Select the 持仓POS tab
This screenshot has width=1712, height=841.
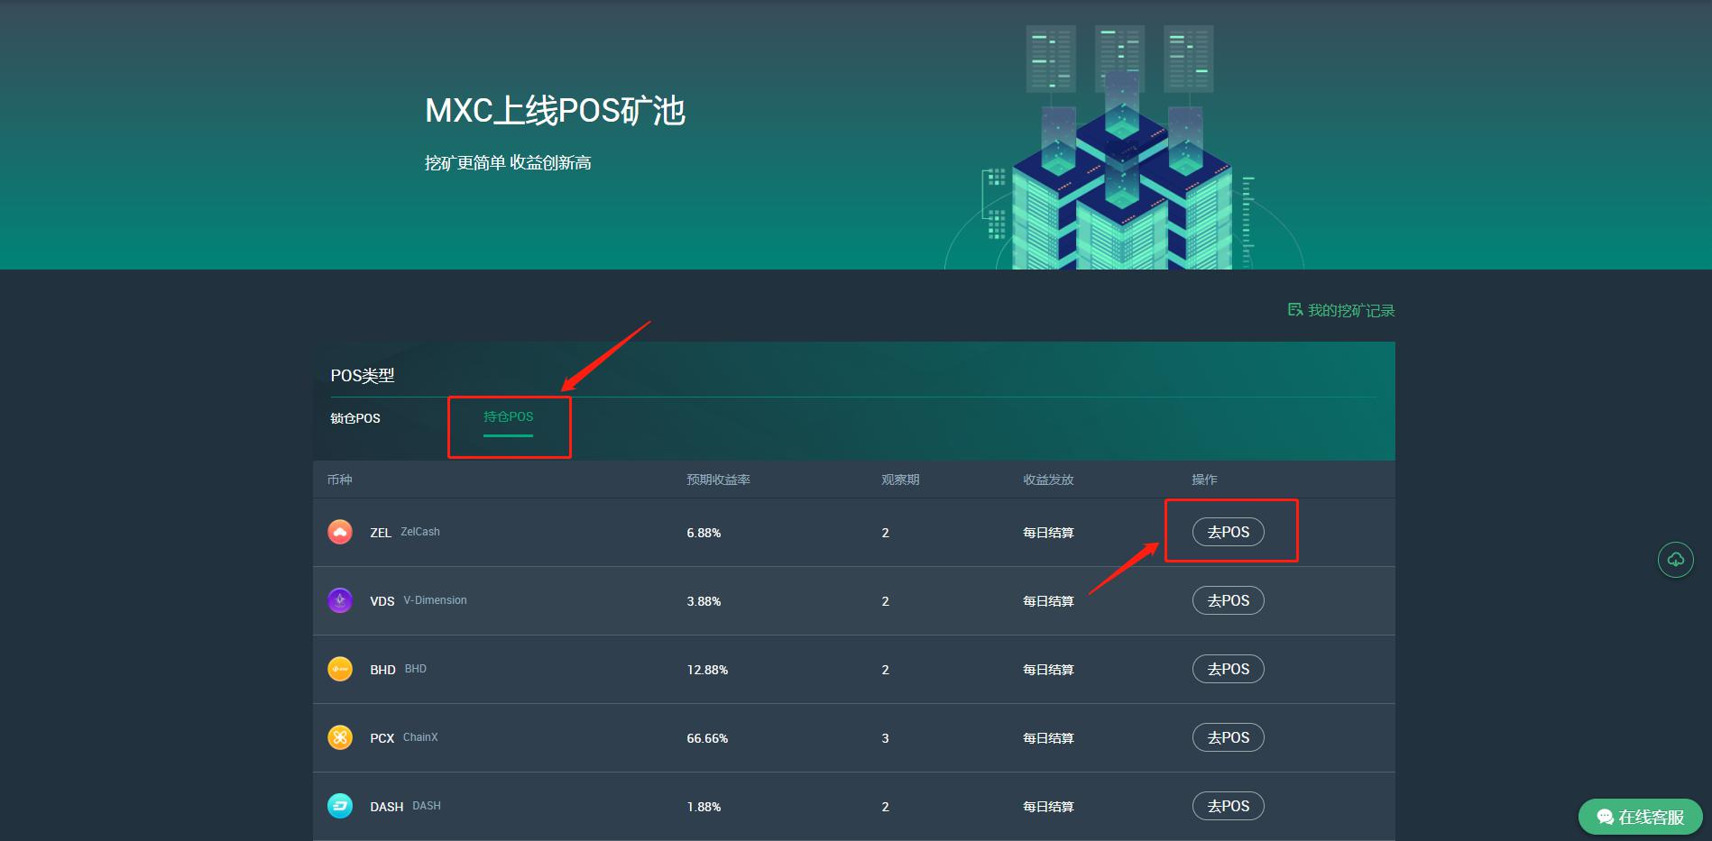tap(508, 416)
